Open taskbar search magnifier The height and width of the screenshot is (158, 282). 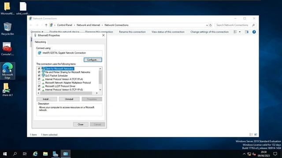[x=15, y=154]
